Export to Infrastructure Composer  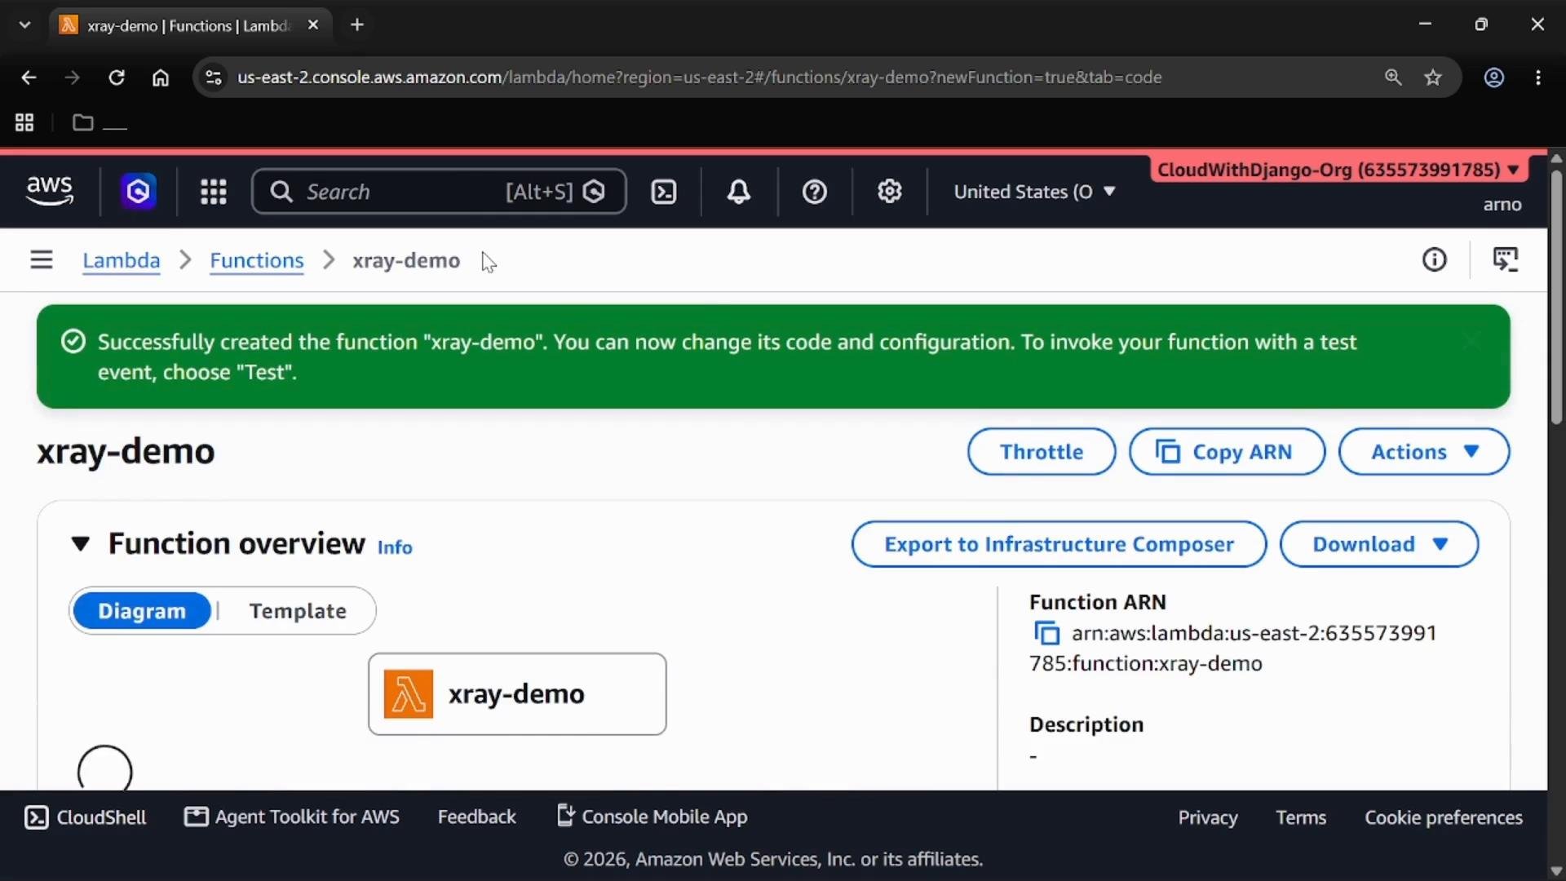point(1059,544)
